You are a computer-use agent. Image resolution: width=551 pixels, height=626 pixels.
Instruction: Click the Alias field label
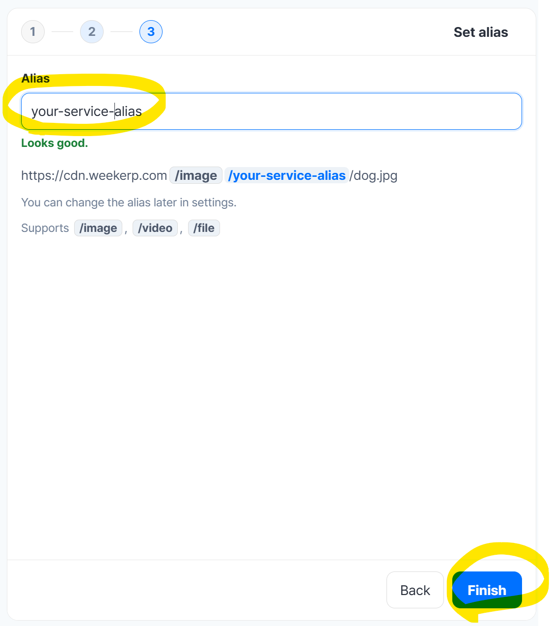click(x=35, y=79)
